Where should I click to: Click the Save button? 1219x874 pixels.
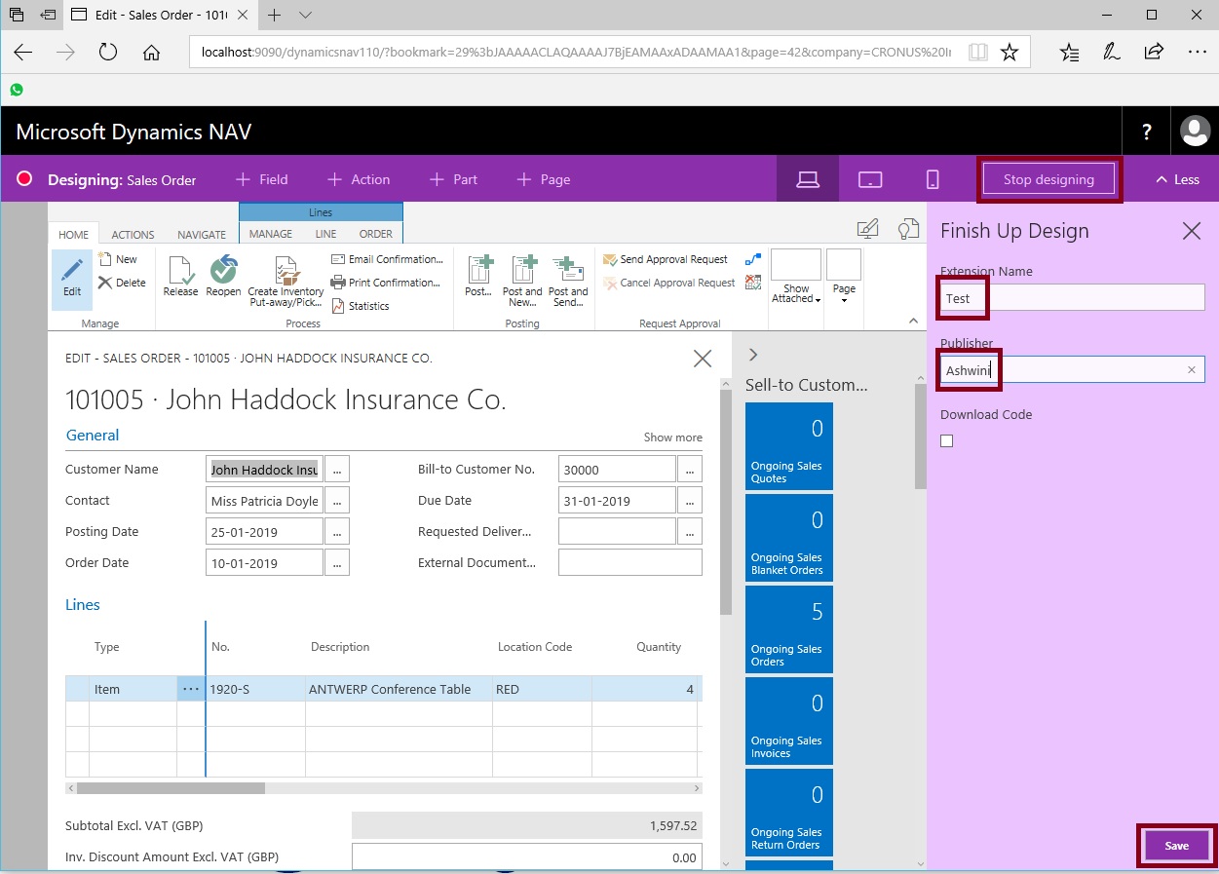(1176, 846)
